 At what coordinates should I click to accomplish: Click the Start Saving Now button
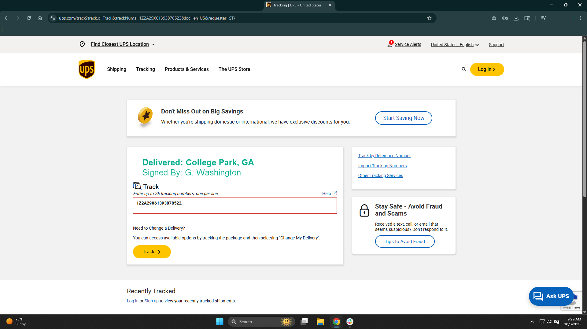click(x=404, y=118)
